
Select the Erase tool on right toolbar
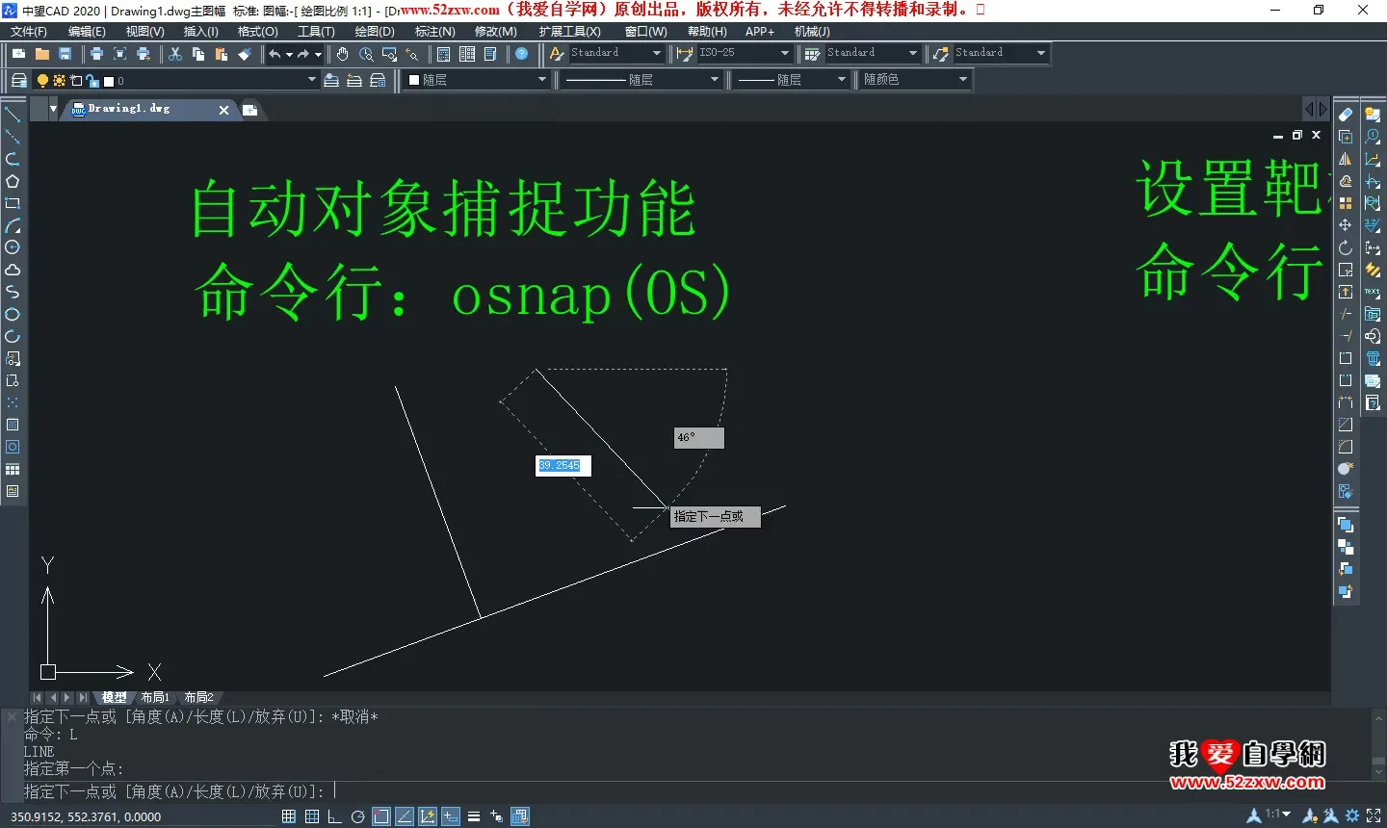point(1345,115)
